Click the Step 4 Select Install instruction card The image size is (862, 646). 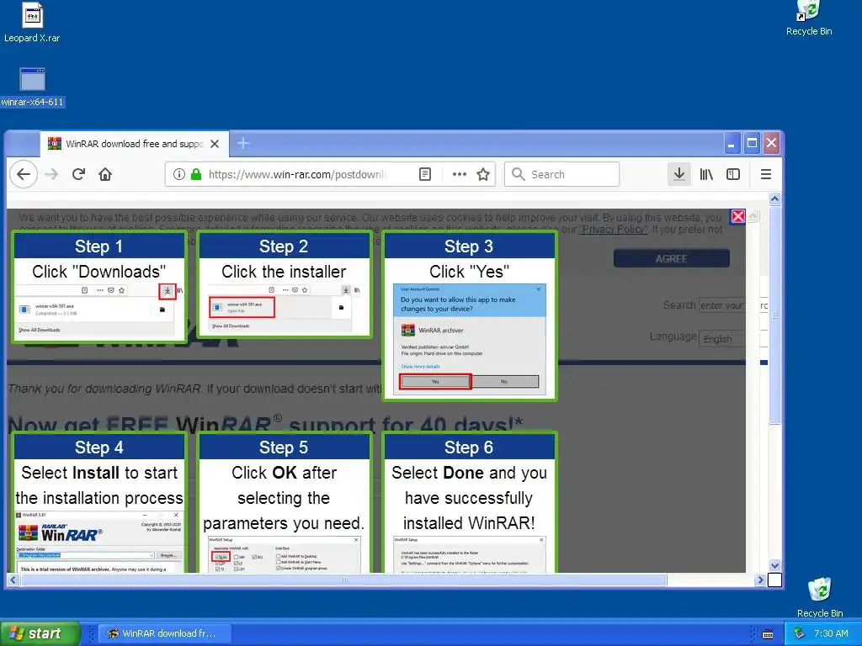click(99, 503)
